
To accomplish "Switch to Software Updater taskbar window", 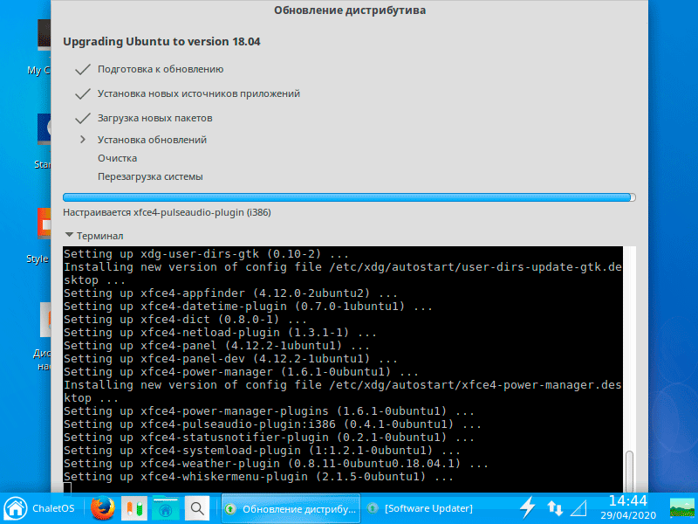I will tap(421, 508).
